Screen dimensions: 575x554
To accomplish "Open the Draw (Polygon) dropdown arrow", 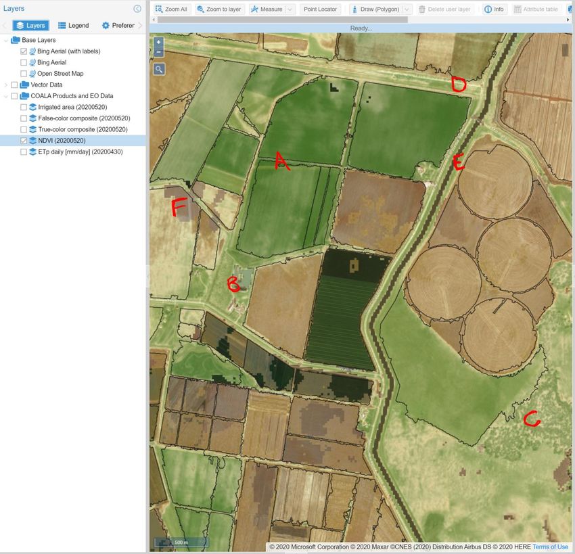I will [407, 9].
